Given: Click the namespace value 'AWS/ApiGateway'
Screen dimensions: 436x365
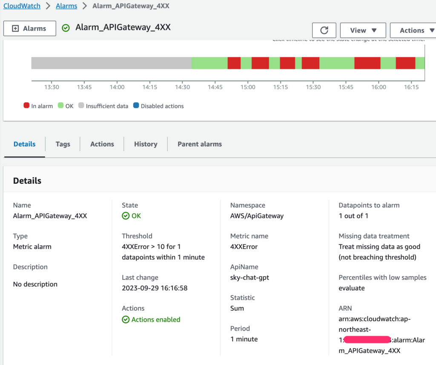Looking at the screenshot, I should [x=257, y=216].
